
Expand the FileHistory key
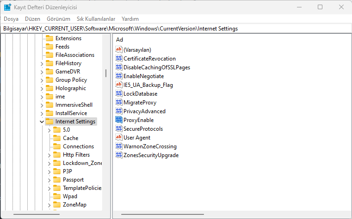pyautogui.click(x=42, y=64)
